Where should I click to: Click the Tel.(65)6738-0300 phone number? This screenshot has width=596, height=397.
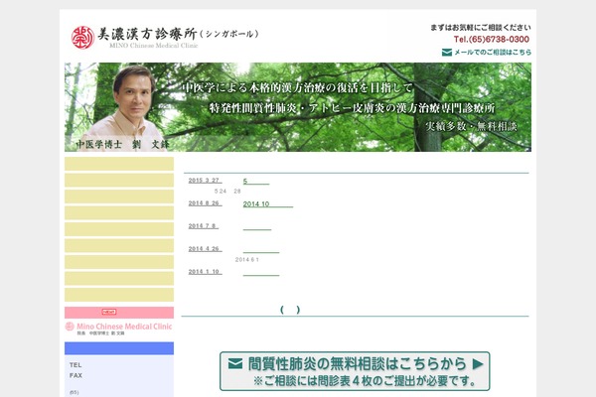click(x=491, y=39)
